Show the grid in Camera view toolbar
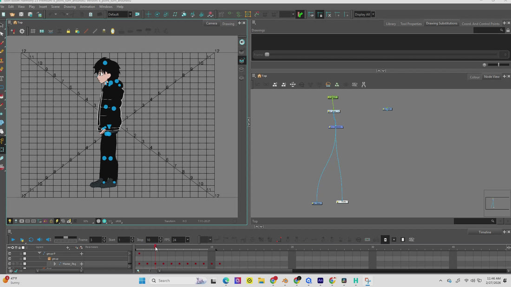The width and height of the screenshot is (511, 287). (33, 31)
